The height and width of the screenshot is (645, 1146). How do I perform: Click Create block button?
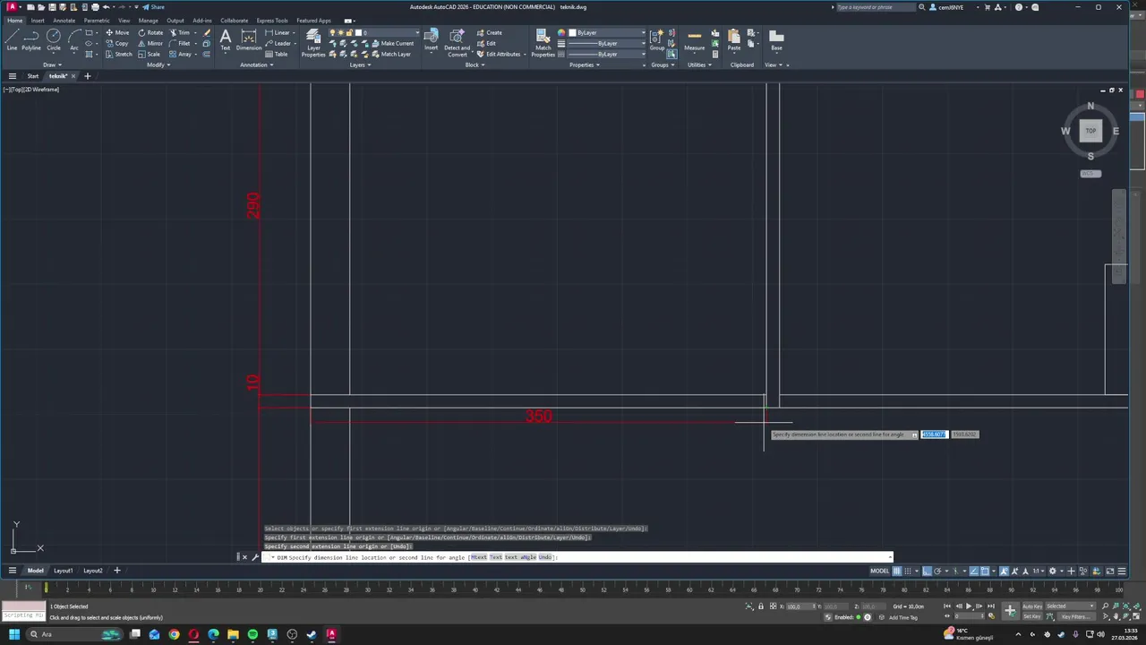coord(489,32)
